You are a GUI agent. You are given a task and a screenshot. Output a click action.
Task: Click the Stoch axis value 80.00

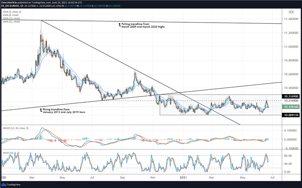click(x=288, y=156)
